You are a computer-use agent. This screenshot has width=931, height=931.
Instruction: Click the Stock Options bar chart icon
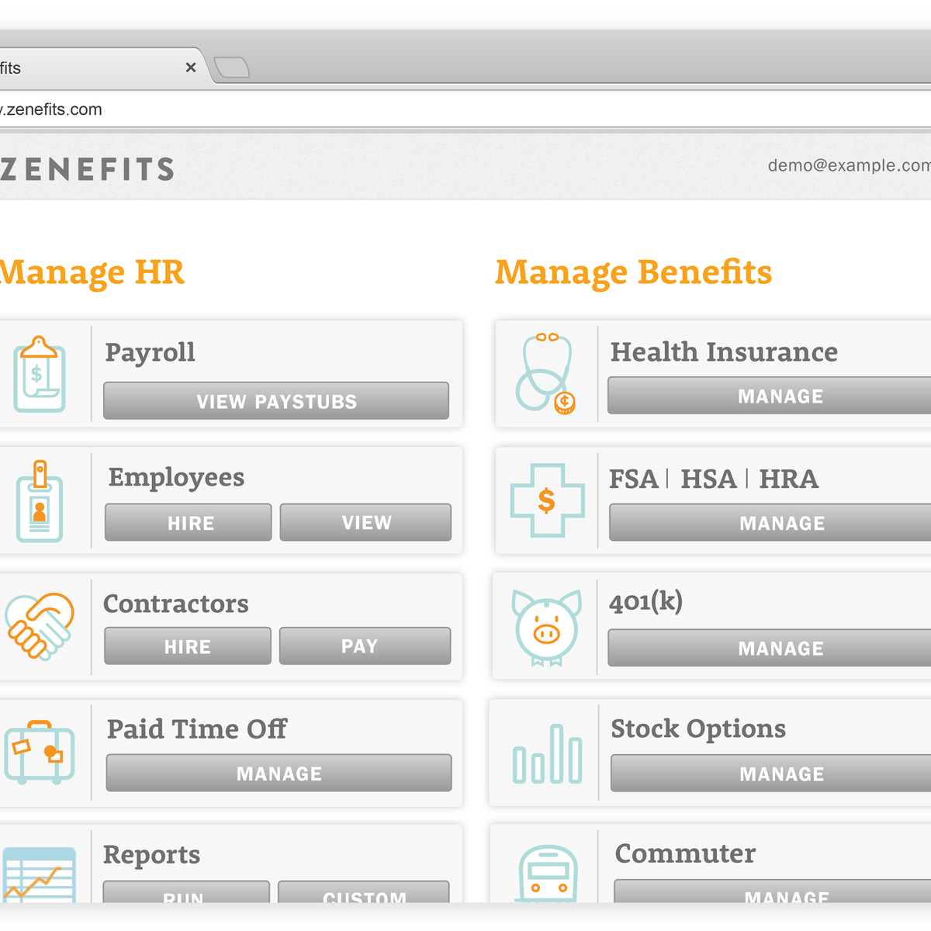[547, 753]
